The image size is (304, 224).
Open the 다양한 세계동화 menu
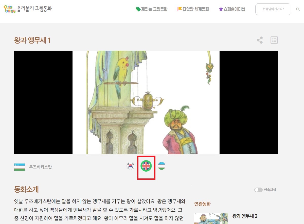pos(194,9)
